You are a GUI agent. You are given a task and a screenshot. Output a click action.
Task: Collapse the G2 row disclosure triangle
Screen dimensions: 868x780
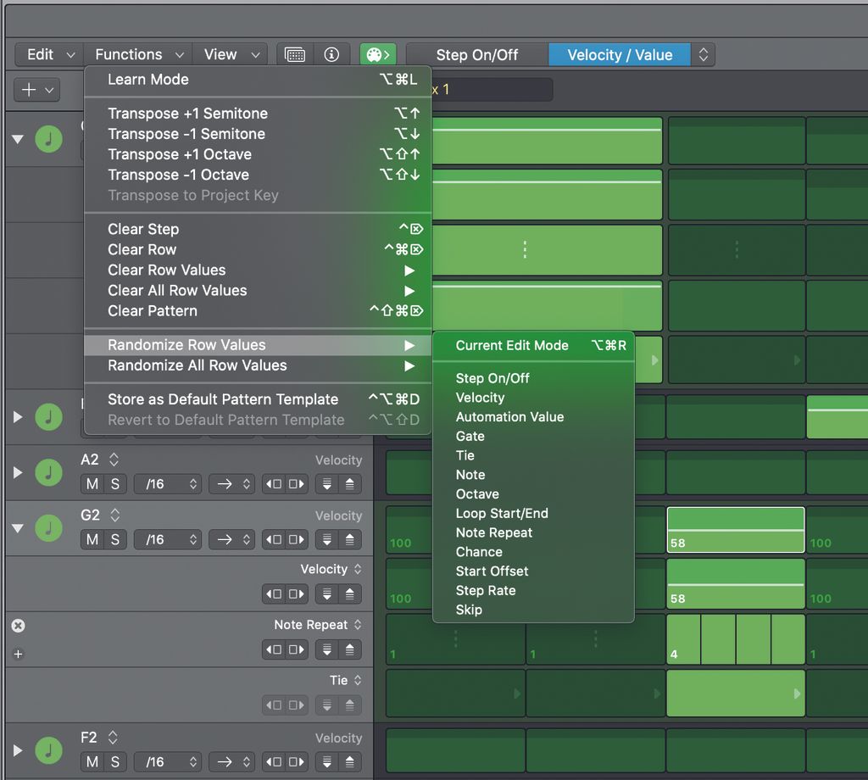pyautogui.click(x=17, y=528)
